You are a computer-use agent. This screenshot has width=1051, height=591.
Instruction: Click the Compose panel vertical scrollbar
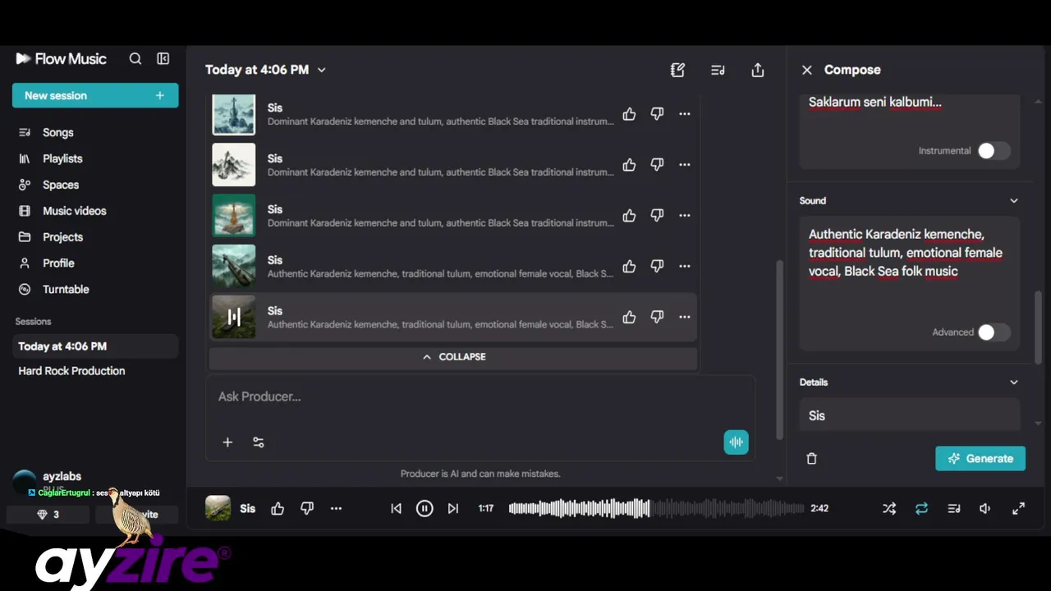pyautogui.click(x=1039, y=327)
